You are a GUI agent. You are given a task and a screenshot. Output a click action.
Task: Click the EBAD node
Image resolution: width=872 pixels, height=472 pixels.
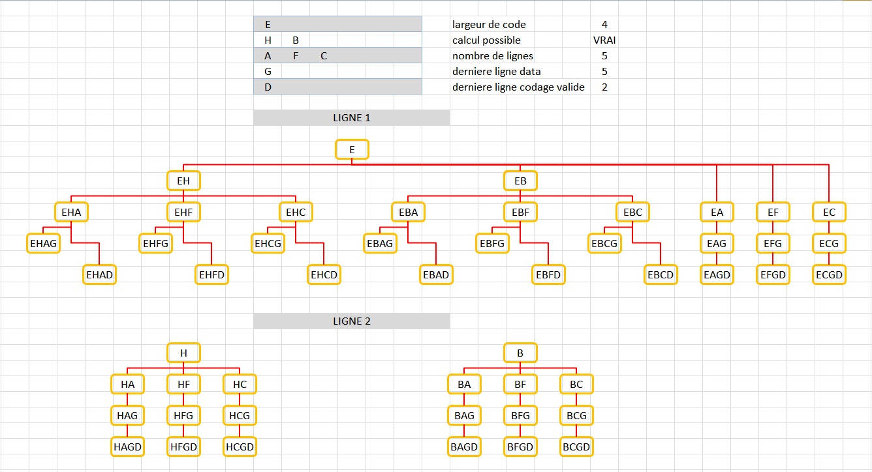pos(436,274)
